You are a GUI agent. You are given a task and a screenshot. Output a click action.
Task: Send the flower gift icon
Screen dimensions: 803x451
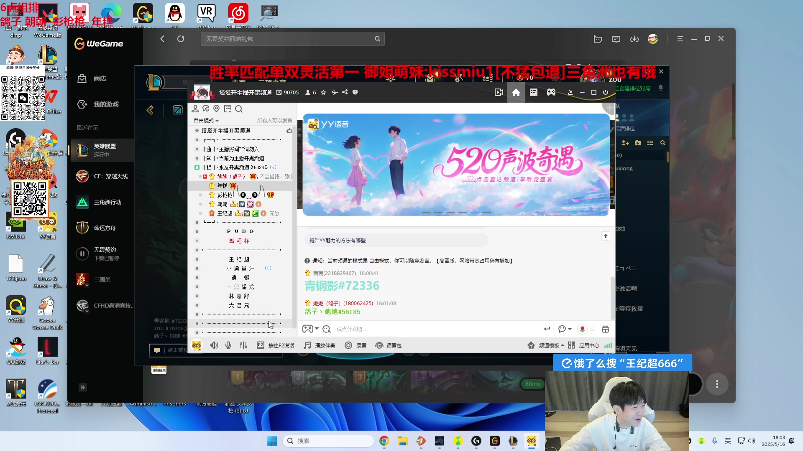pyautogui.click(x=582, y=329)
